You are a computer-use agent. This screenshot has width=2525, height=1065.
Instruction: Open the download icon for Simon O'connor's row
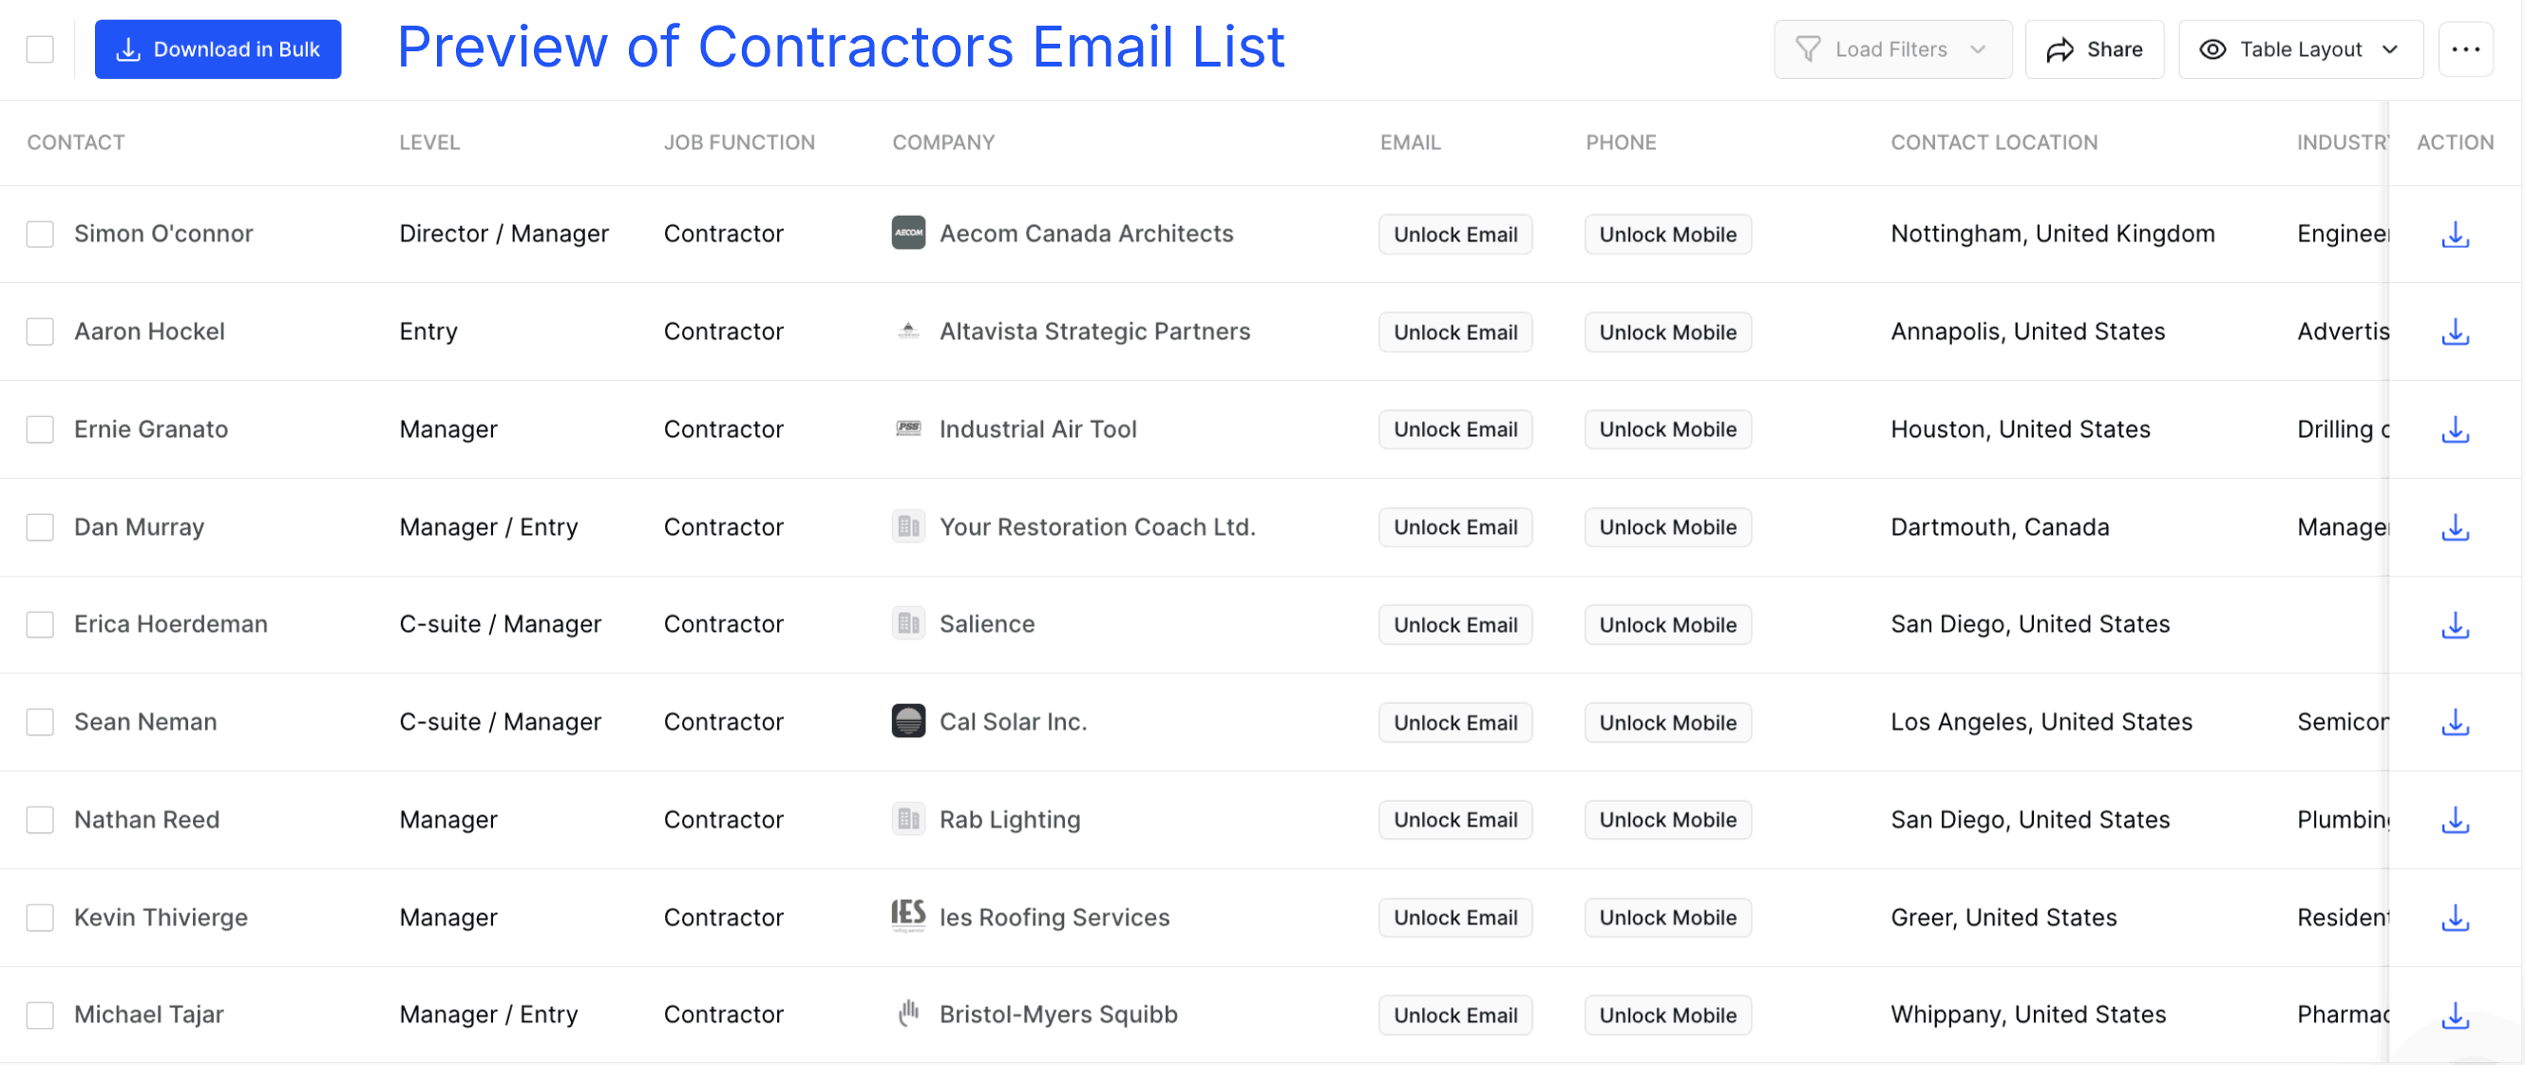(x=2455, y=234)
